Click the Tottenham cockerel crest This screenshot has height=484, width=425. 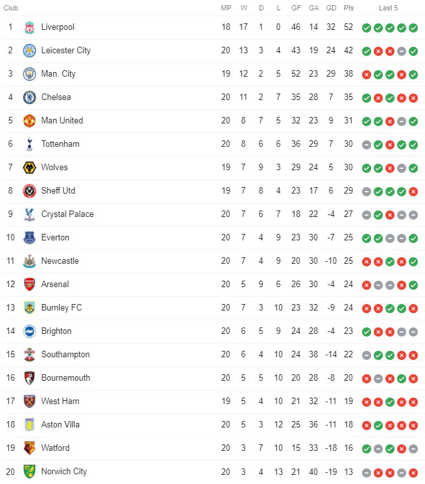click(30, 144)
